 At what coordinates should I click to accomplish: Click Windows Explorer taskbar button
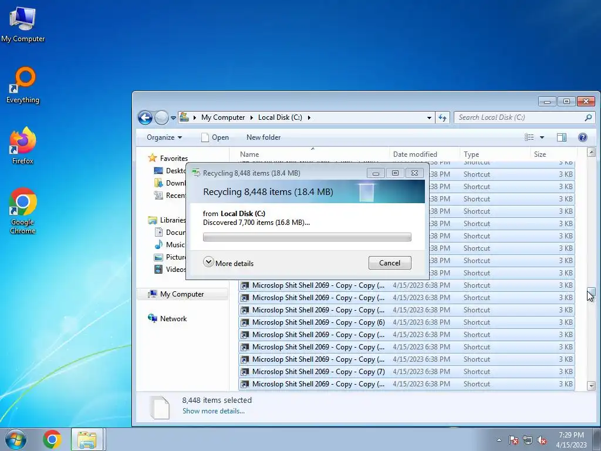coord(87,439)
